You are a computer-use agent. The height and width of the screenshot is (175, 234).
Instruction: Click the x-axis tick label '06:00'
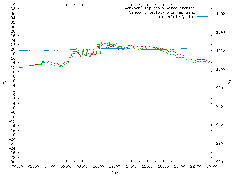pos(66,166)
